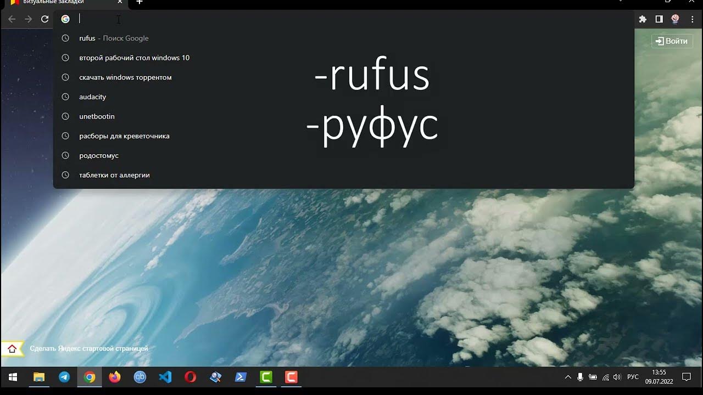The height and width of the screenshot is (395, 703).
Task: Show hidden system tray icons
Action: [568, 377]
